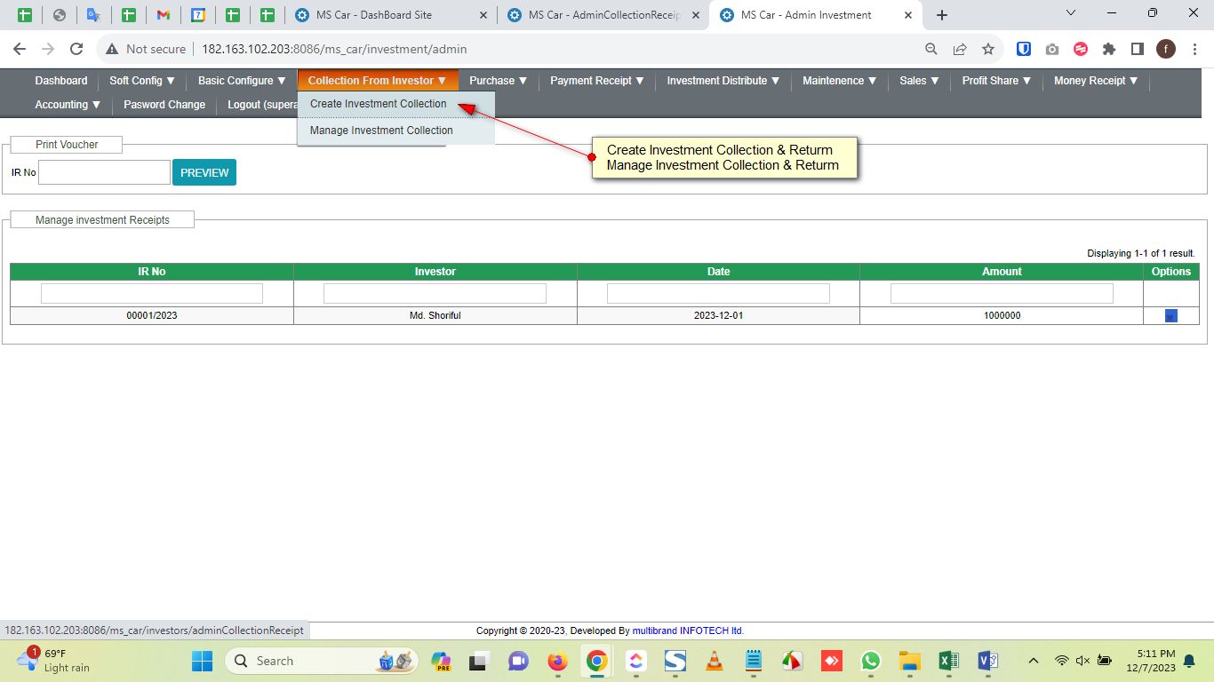Expand the Accounting menu

pos(68,105)
